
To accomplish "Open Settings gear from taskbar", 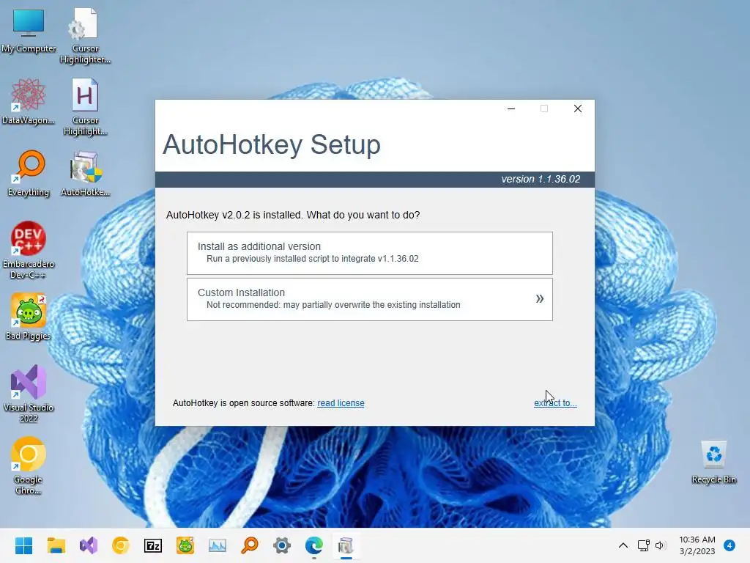I will click(282, 545).
